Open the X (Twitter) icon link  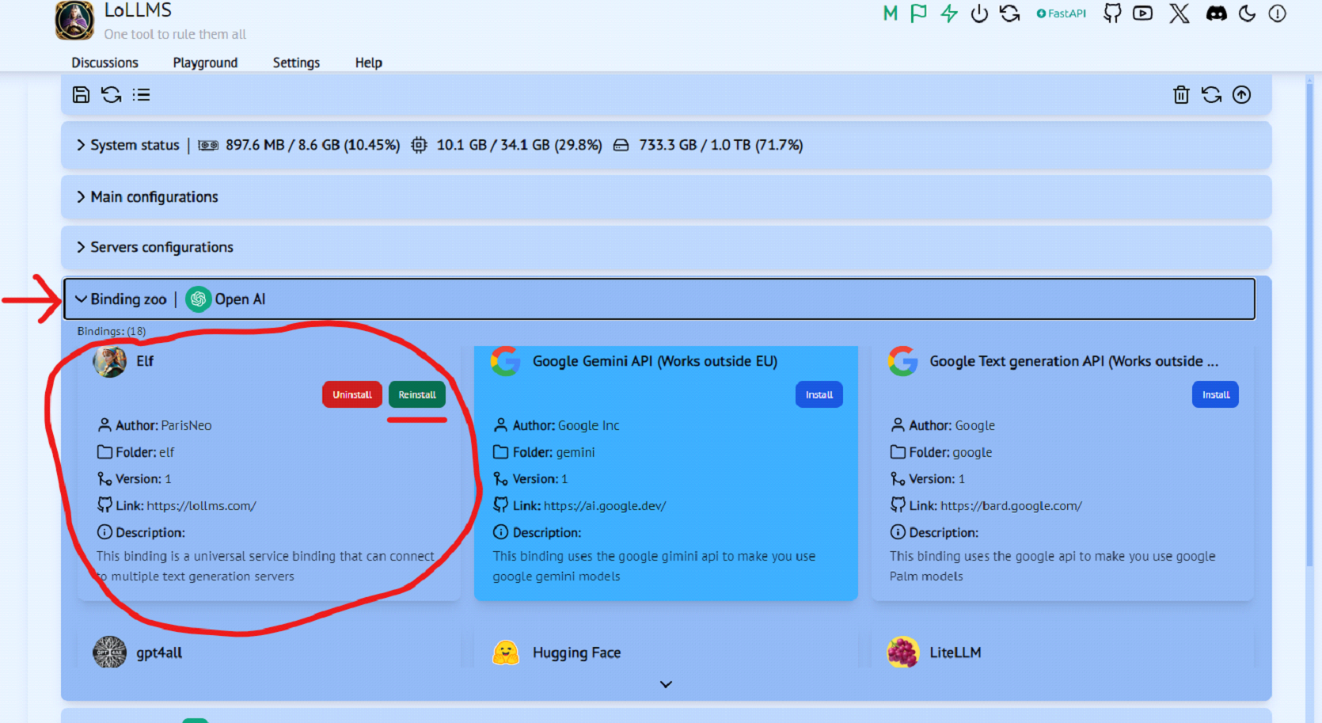point(1180,13)
